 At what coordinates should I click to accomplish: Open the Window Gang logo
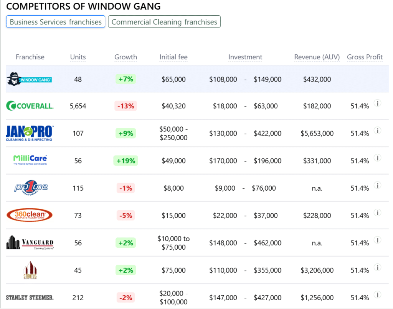coord(29,79)
